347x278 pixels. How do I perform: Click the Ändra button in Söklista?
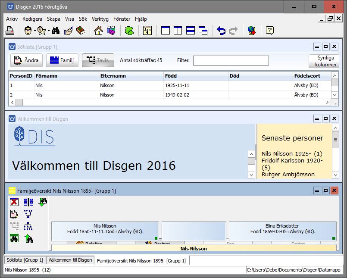pyautogui.click(x=26, y=60)
